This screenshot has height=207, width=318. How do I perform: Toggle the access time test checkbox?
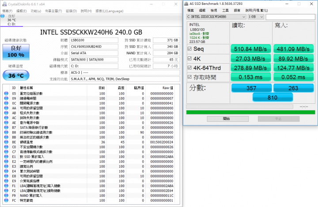[x=189, y=77]
